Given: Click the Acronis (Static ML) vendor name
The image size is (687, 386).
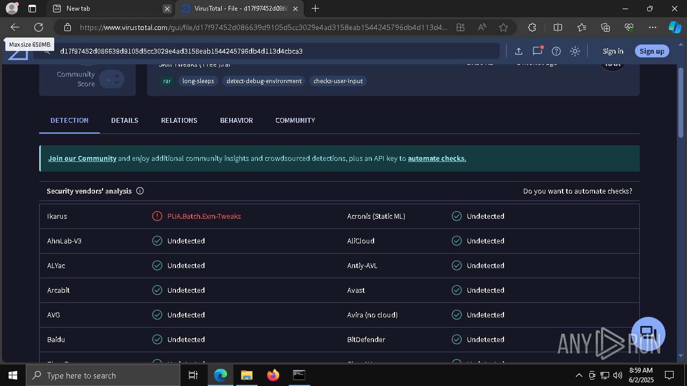Looking at the screenshot, I should click(x=376, y=216).
